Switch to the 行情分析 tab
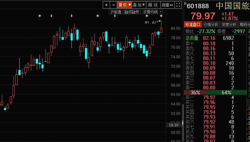Image resolution: width=250 pixels, height=142 pixels. tap(211, 25)
